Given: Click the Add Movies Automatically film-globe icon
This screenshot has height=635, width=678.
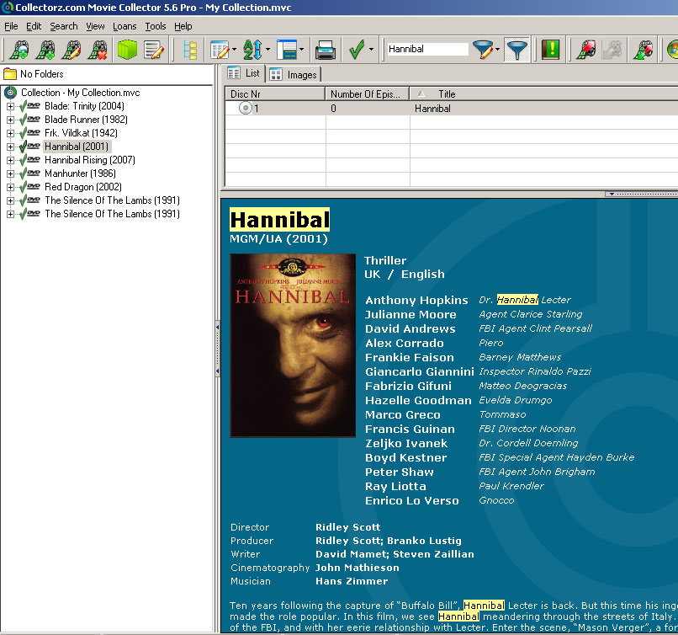Looking at the screenshot, I should click(x=19, y=50).
